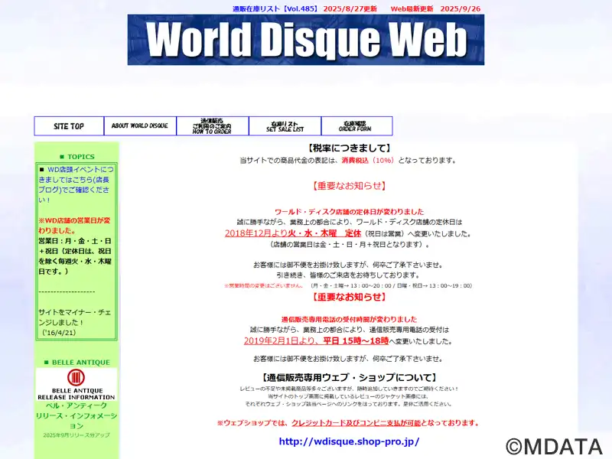
Task: Click the 【税率につきまして】 heading
Action: click(x=349, y=148)
